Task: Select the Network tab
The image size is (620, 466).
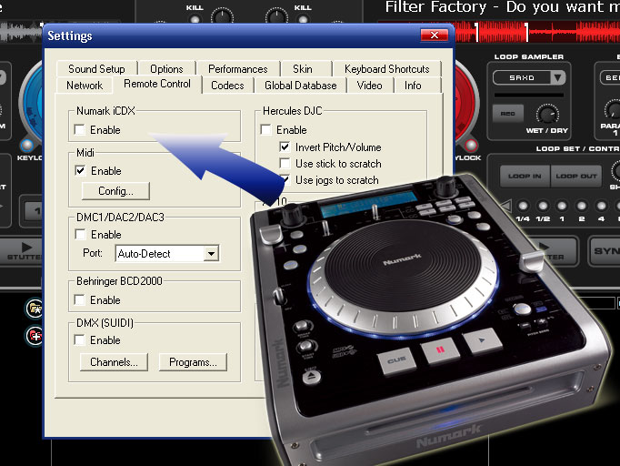Action: (85, 86)
